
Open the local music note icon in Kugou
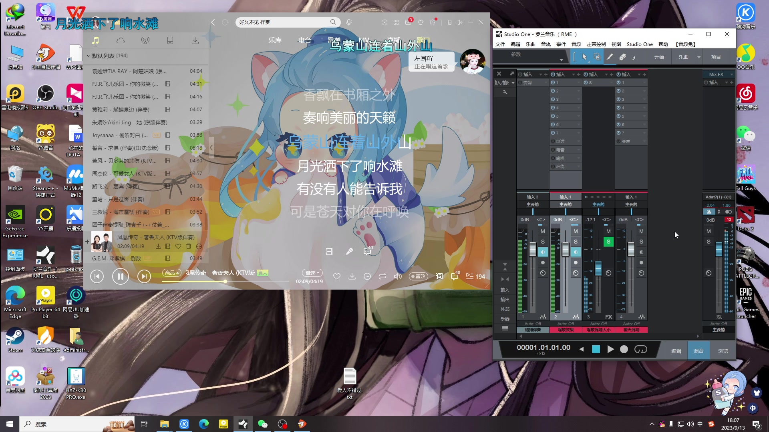click(95, 40)
